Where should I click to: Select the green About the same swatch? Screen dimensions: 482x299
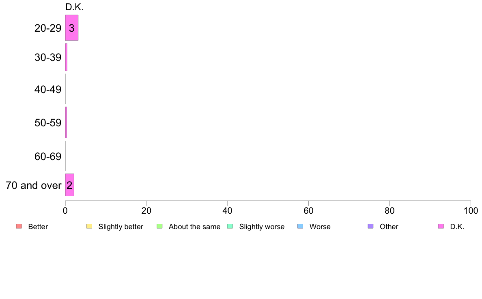(159, 226)
